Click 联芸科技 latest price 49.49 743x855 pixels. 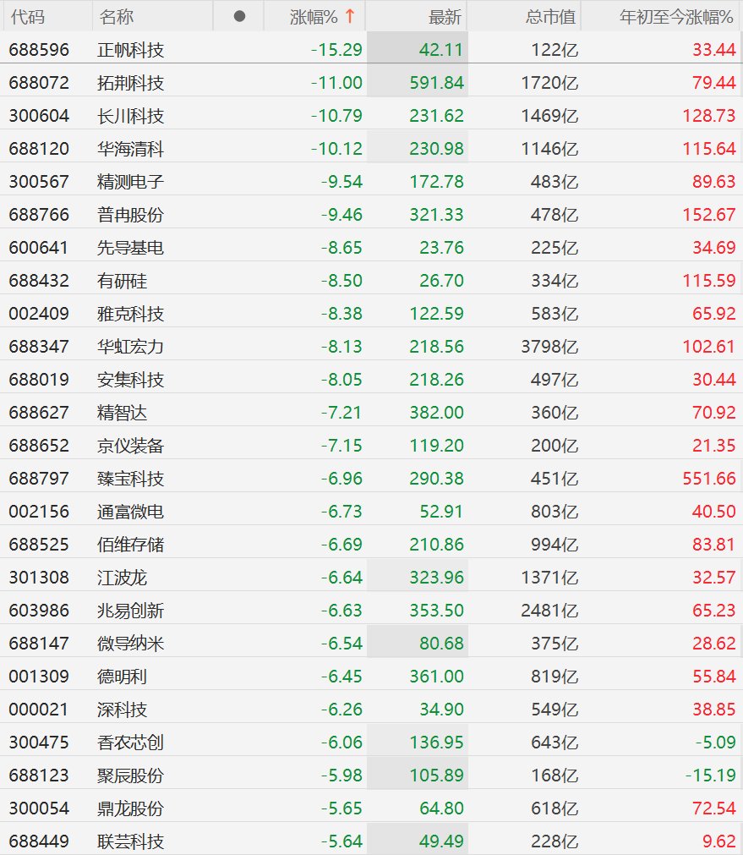click(x=441, y=841)
